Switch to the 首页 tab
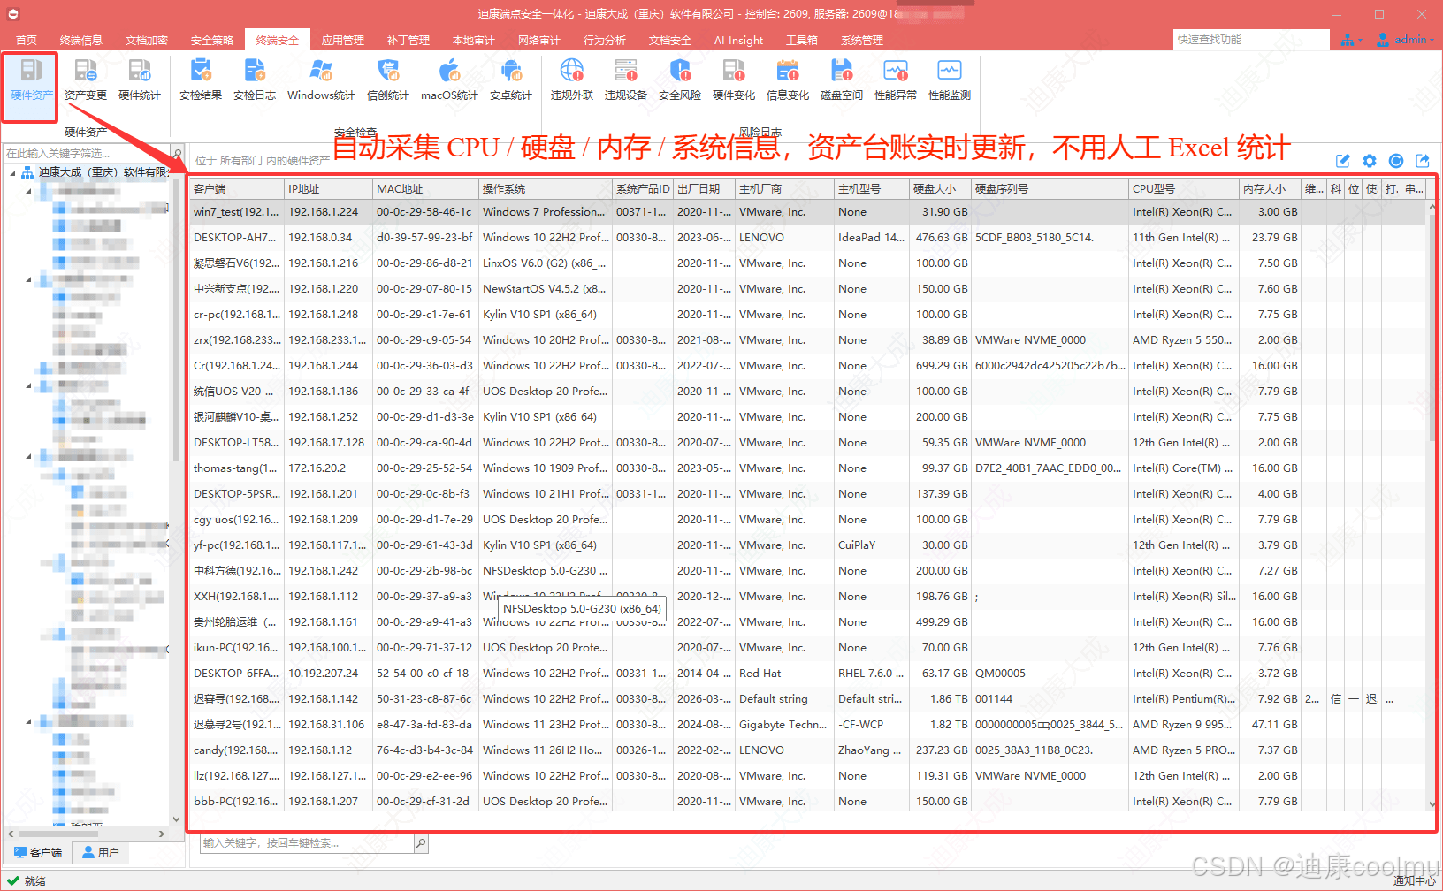The image size is (1443, 891). (27, 40)
